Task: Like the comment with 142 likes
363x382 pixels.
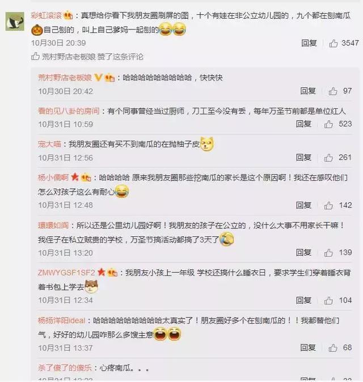Action: (328, 205)
